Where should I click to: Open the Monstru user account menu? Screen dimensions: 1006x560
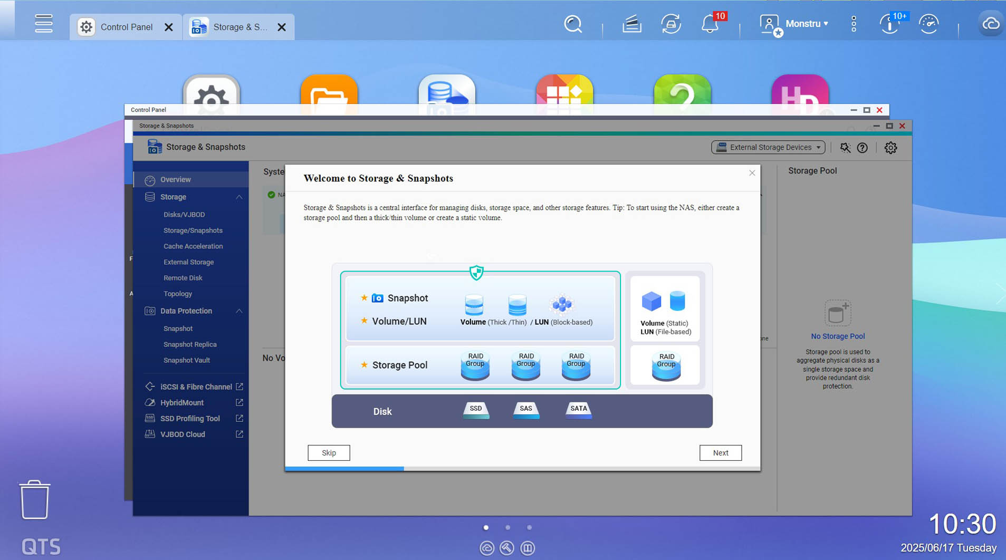[794, 24]
